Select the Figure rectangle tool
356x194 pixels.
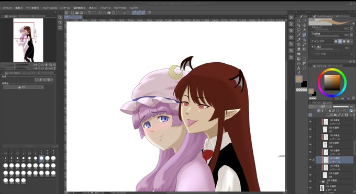(x=304, y=59)
